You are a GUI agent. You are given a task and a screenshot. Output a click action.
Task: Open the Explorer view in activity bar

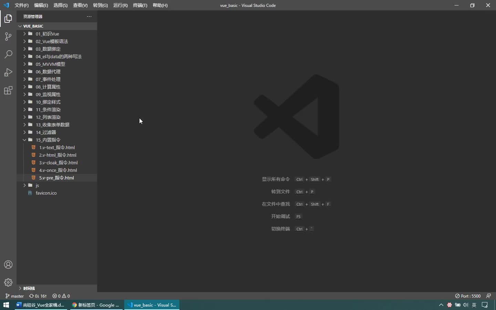tap(8, 19)
